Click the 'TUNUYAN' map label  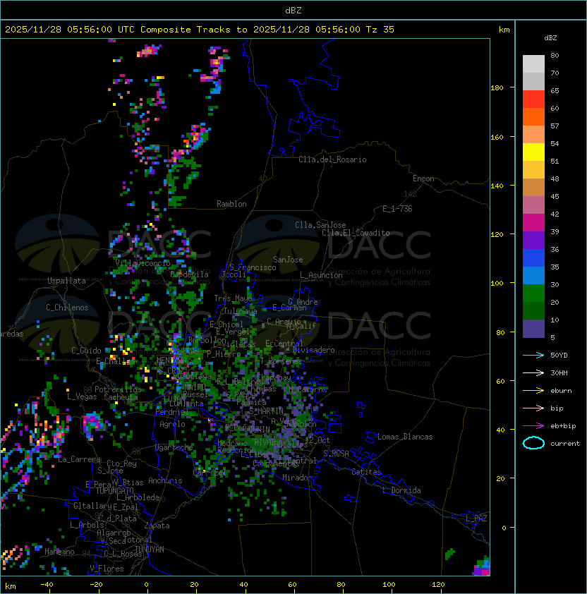click(x=150, y=550)
